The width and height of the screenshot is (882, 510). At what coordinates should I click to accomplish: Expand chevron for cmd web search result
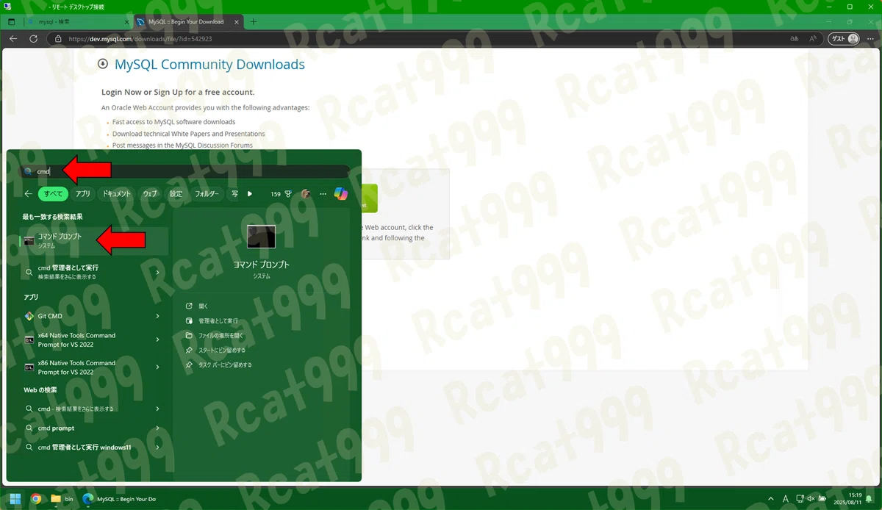tap(157, 409)
